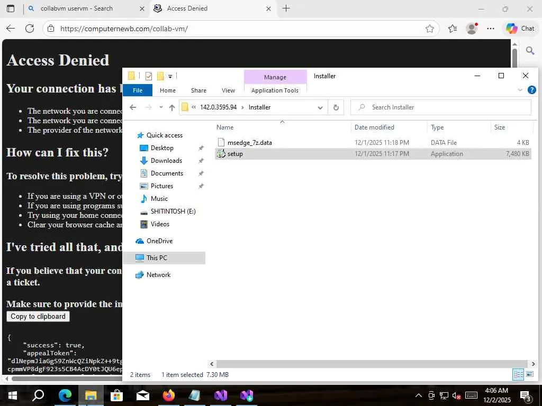
Task: Open the Share ribbon tab
Action: [x=198, y=90]
